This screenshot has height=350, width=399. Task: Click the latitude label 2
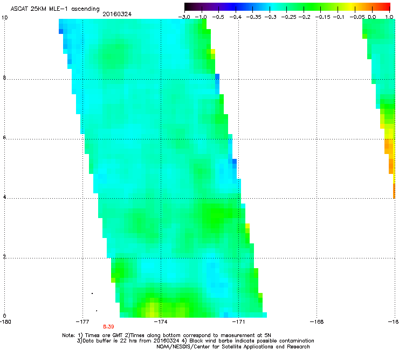(x=4, y=256)
